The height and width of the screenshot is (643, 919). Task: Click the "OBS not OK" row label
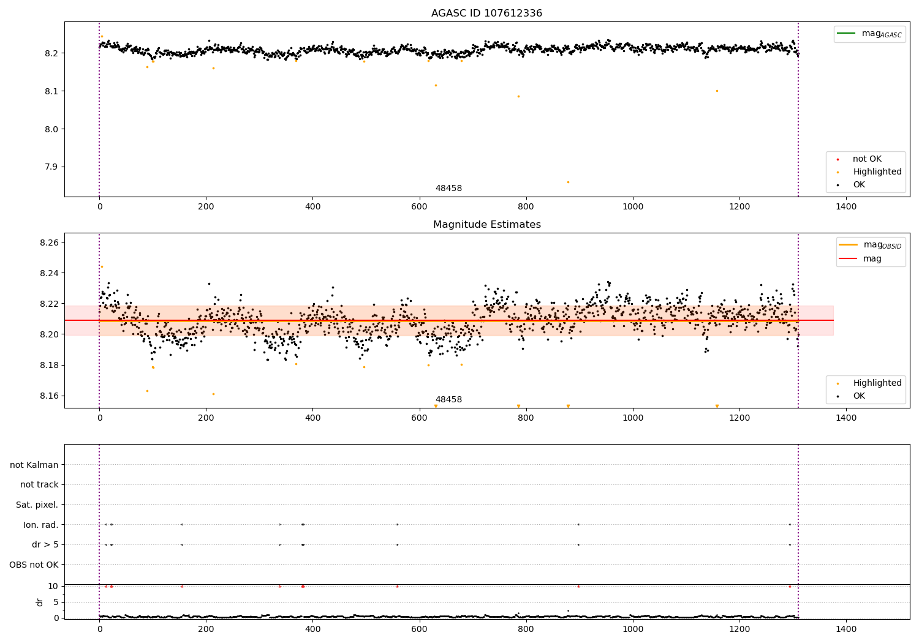click(34, 565)
